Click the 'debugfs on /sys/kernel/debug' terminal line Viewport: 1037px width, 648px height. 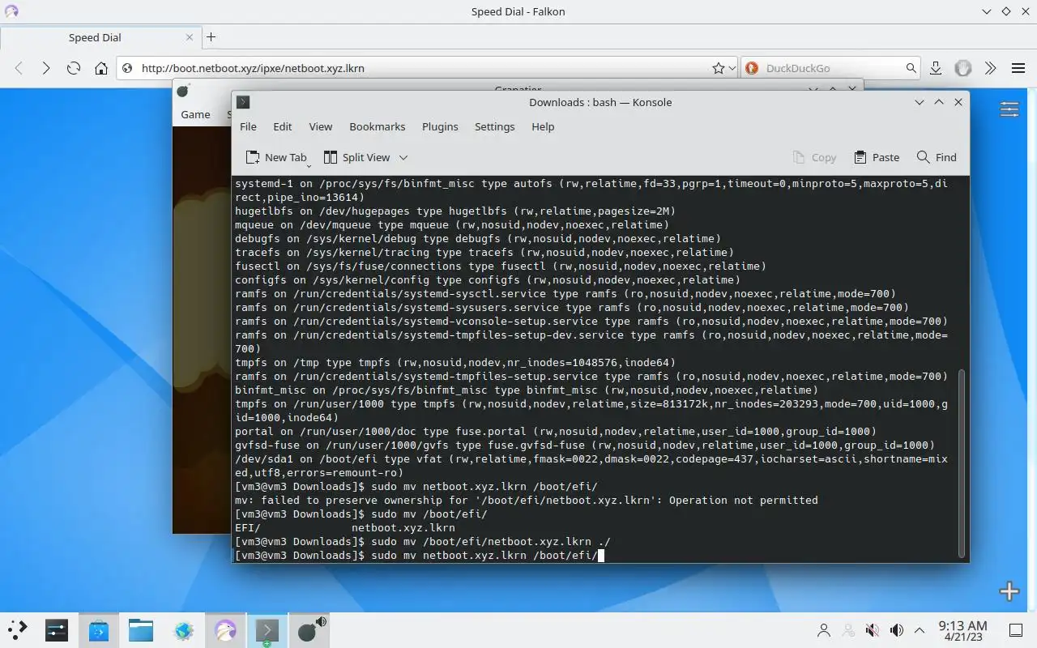point(478,238)
